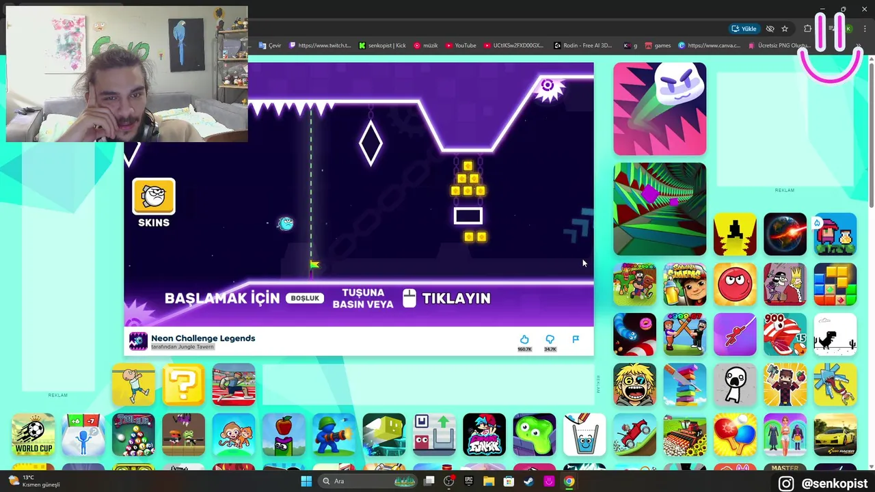Open the knife slicing tower game icon
This screenshot has height=492, width=875.
pos(685,384)
